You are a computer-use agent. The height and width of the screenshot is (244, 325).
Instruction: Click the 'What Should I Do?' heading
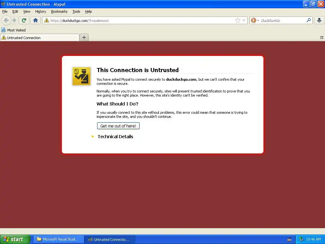(x=117, y=104)
